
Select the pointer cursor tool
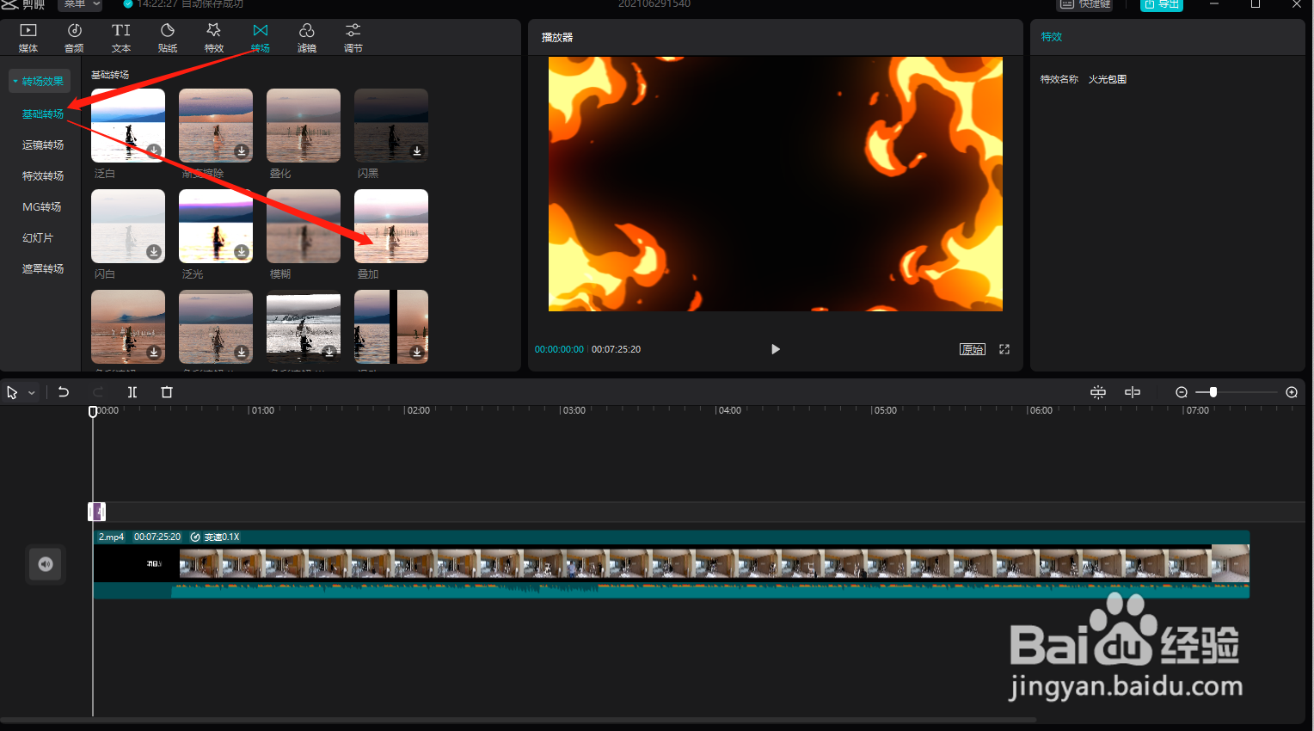[x=12, y=392]
